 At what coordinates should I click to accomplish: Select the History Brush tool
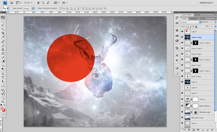pyautogui.click(x=3, y=54)
